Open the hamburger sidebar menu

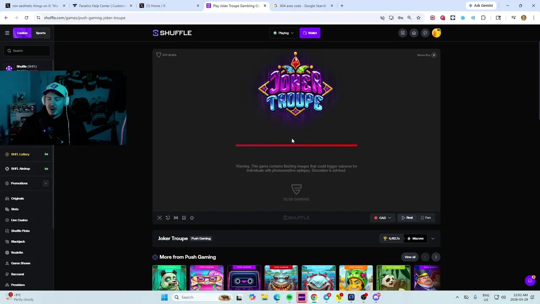click(7, 33)
